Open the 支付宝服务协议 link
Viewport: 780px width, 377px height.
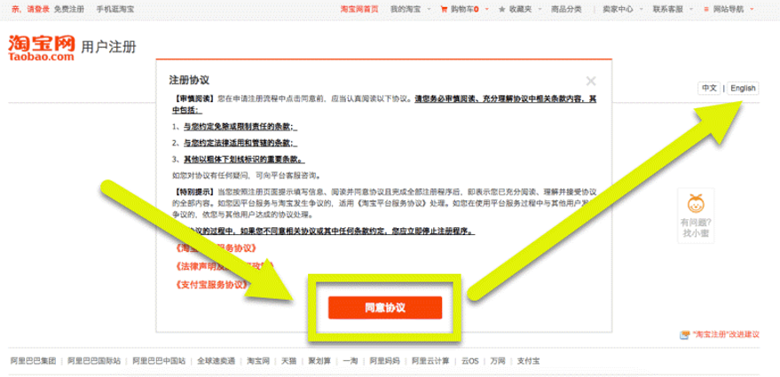click(x=213, y=285)
